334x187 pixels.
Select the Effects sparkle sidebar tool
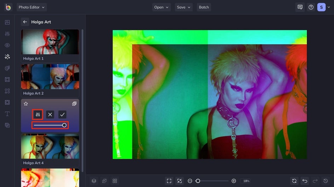click(x=7, y=57)
